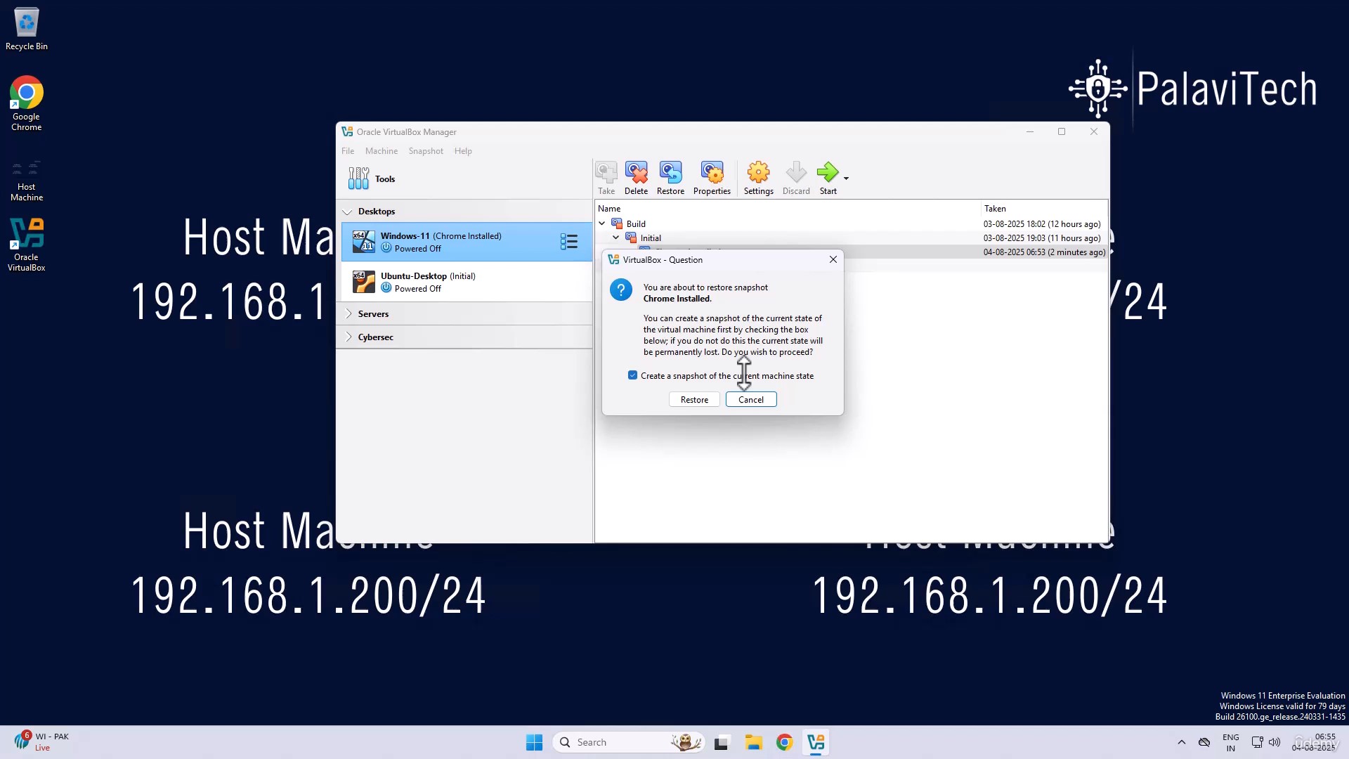Open machine Settings gear icon
The height and width of the screenshot is (759, 1349).
[759, 178]
